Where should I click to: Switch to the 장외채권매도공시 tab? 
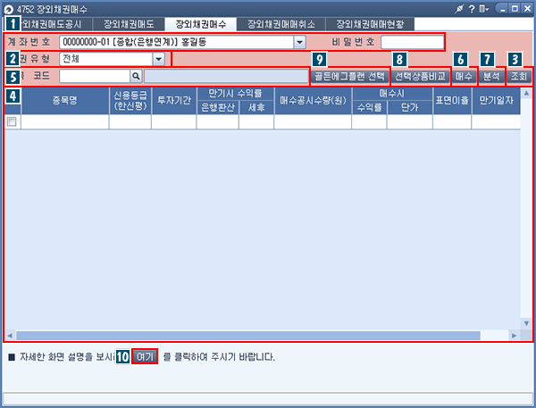(51, 24)
